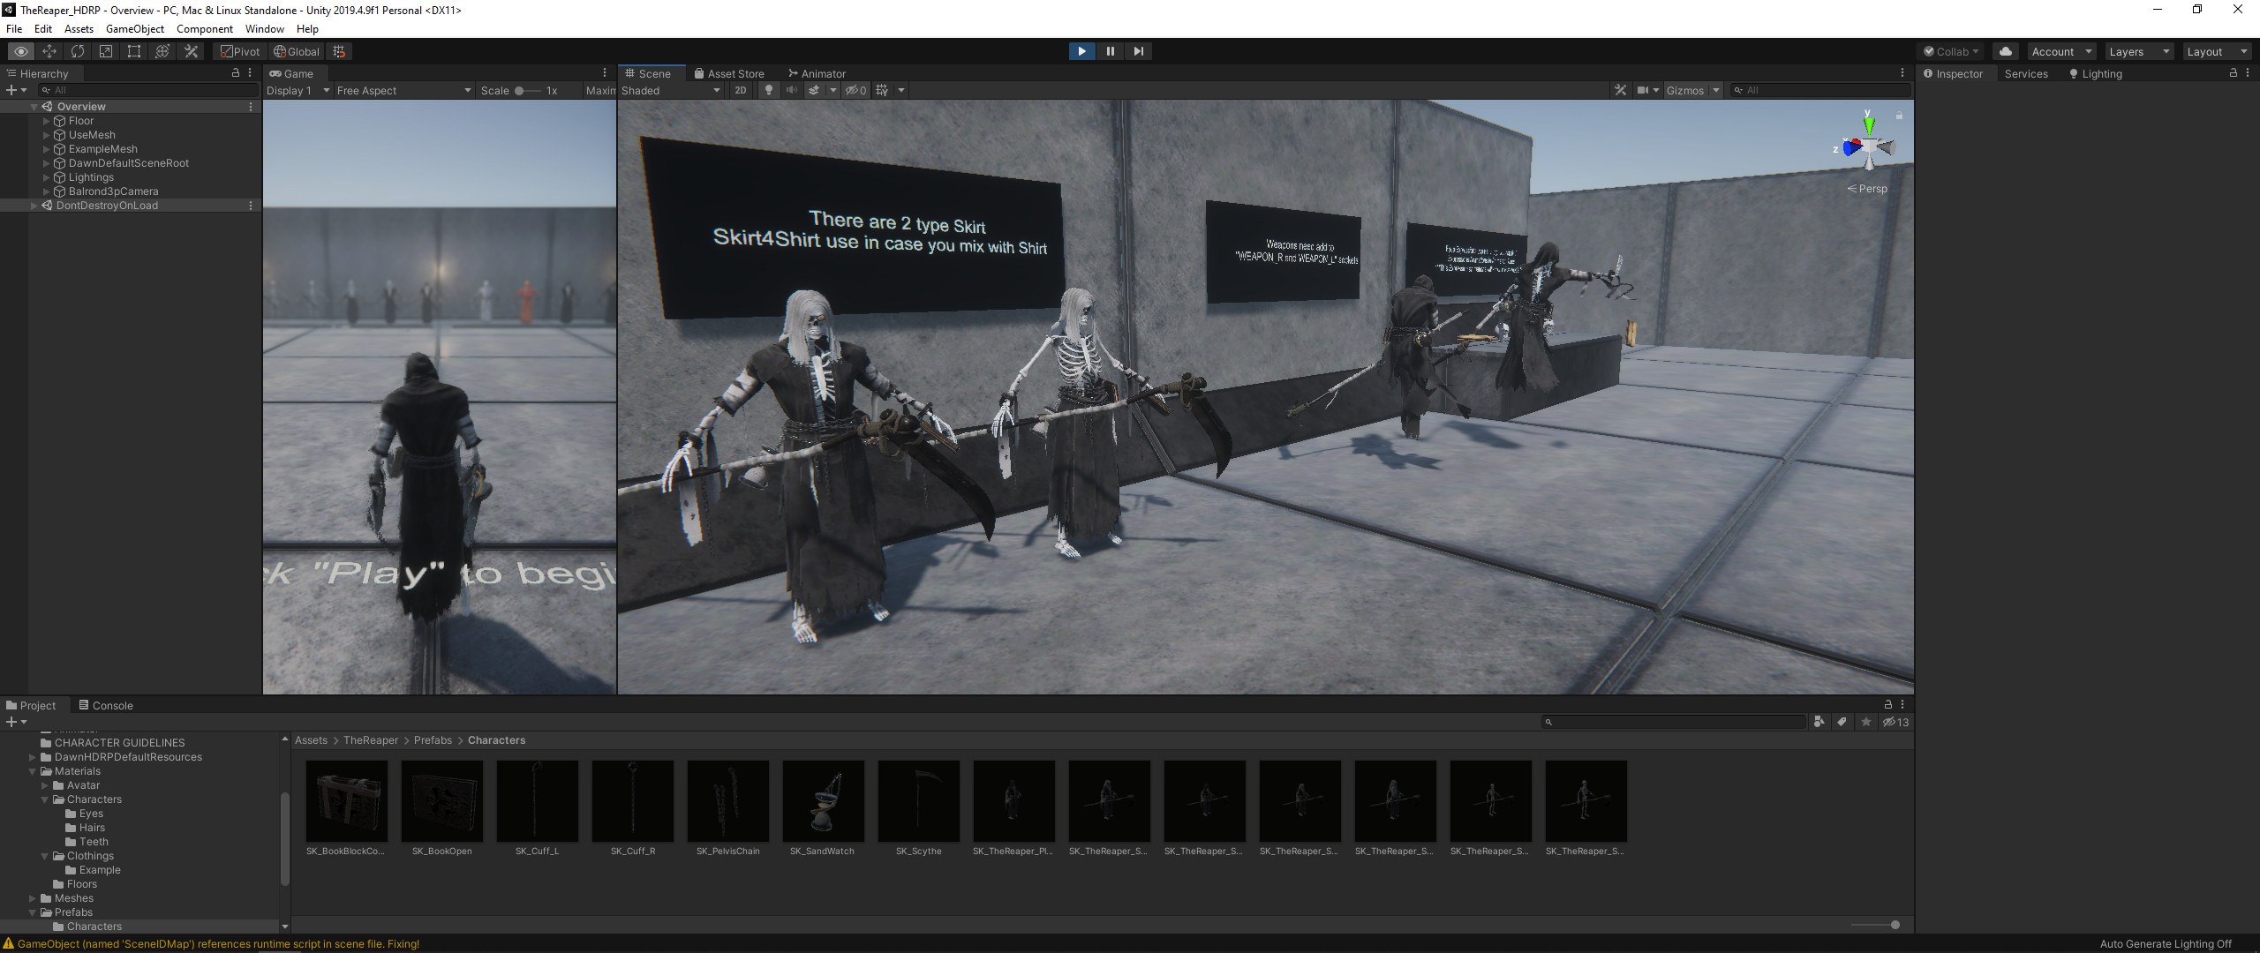
Task: Toggle scene effects (skybox, fog)
Action: [814, 90]
